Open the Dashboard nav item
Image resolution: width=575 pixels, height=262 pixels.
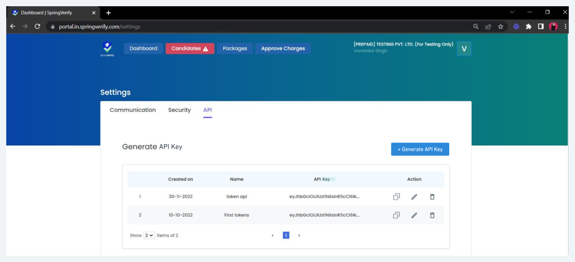pyautogui.click(x=143, y=48)
